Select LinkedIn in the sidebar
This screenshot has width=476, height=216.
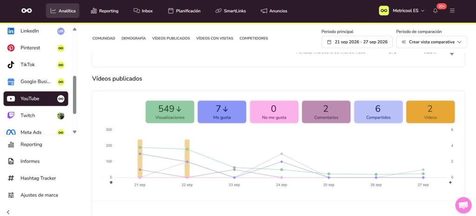click(x=36, y=31)
